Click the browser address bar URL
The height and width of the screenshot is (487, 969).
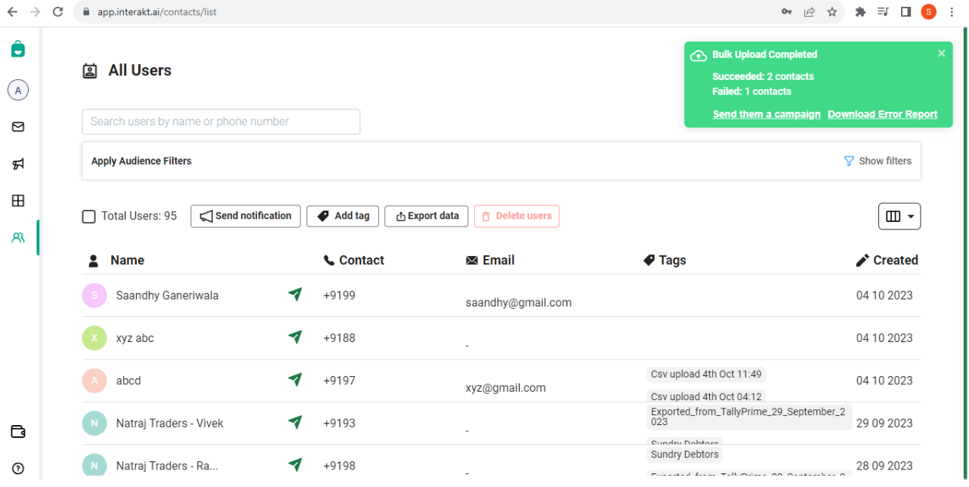point(157,12)
